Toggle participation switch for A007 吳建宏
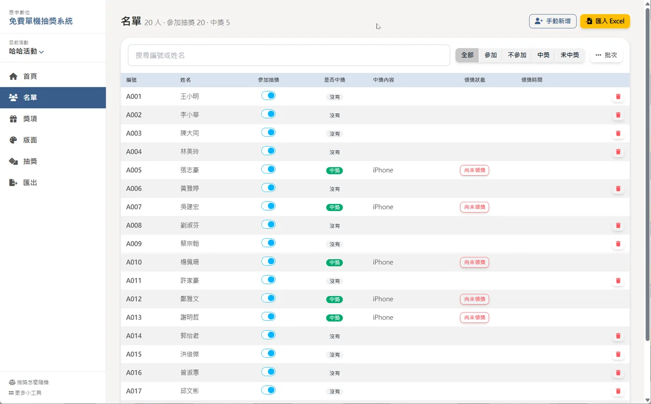The image size is (651, 404). (268, 206)
